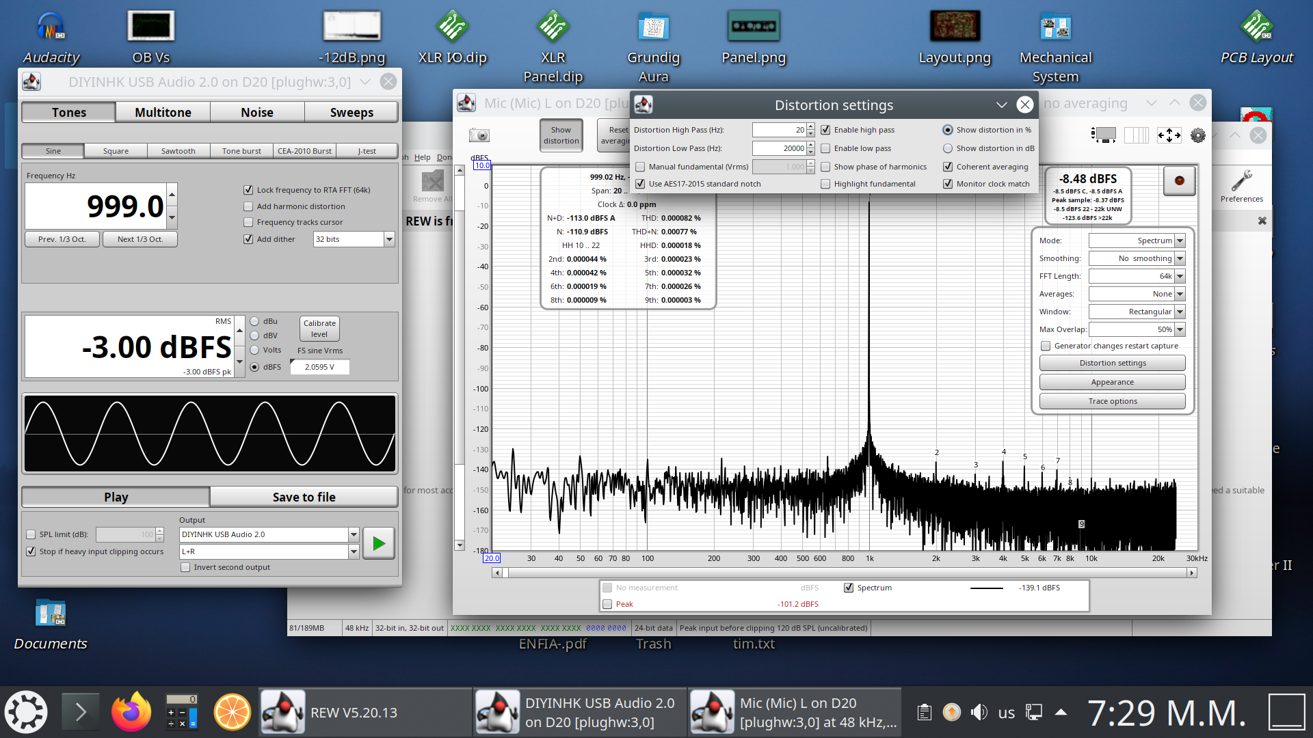Click Prev. 1/3 Oct. button
The image size is (1313, 738).
coord(62,239)
